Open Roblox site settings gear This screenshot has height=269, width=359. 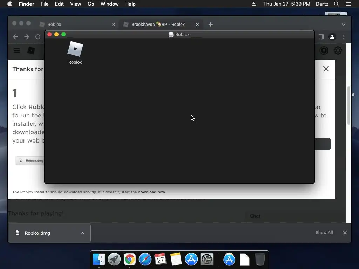click(338, 50)
